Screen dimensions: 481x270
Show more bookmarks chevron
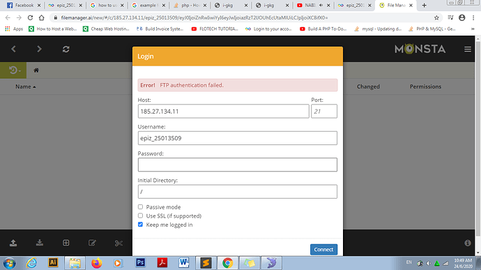(473, 29)
